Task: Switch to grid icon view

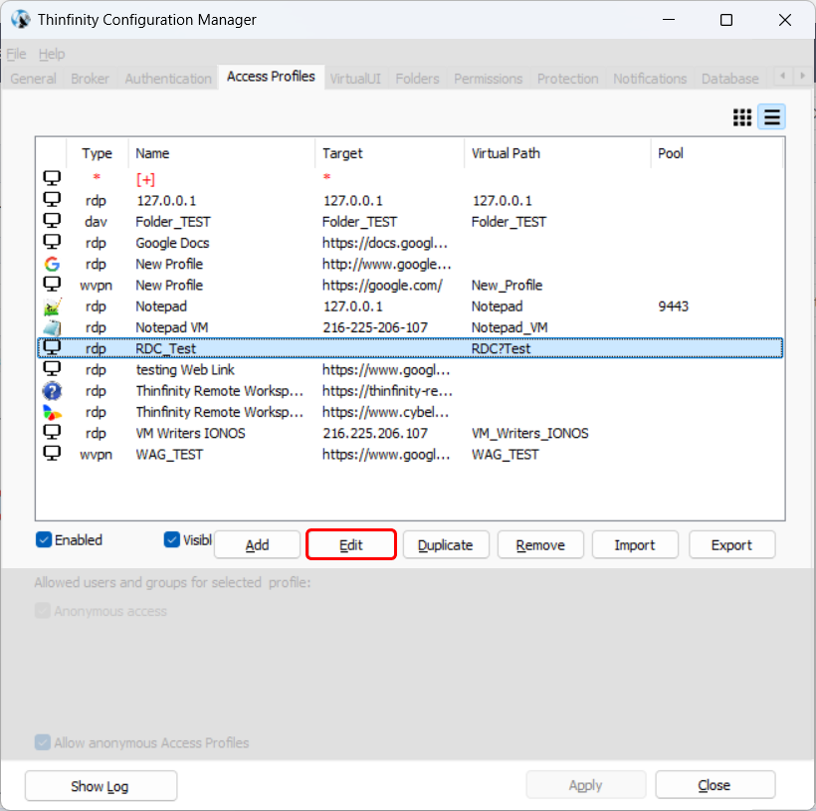Action: 742,117
